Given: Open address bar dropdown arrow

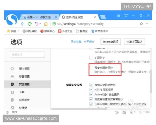Looking at the screenshot, I should pyautogui.click(x=147, y=24).
